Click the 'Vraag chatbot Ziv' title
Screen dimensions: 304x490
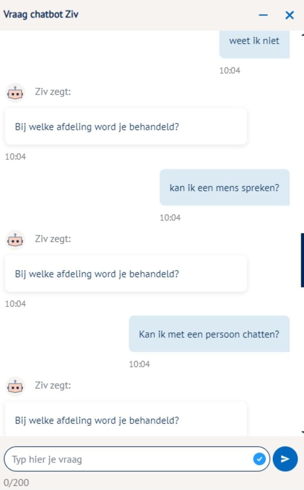[x=41, y=14]
